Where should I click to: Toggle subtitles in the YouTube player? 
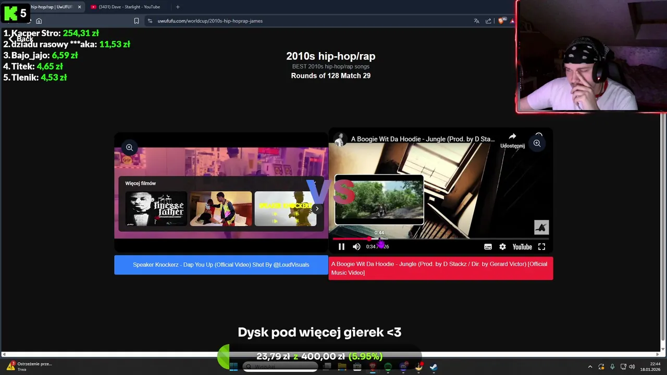click(488, 247)
